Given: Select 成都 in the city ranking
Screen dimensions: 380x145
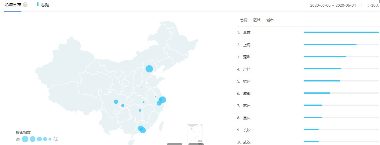Looking at the screenshot, I should (x=247, y=93).
